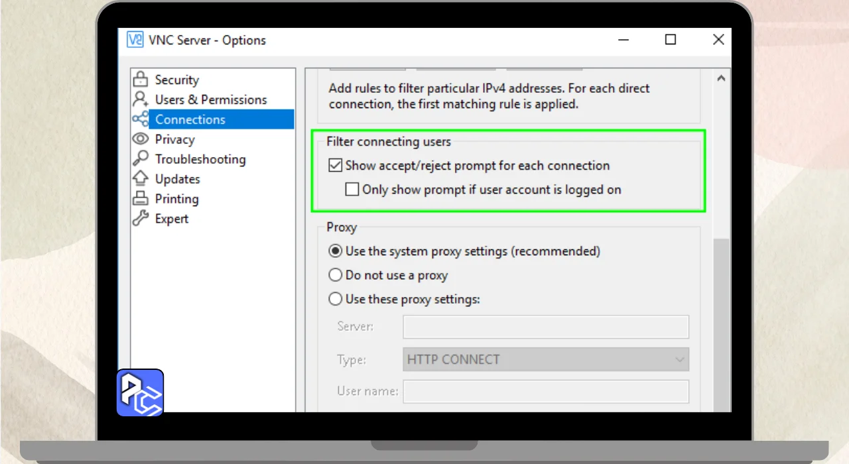Click the VNC logo in title bar
Screen dimensions: 849x464
click(135, 40)
